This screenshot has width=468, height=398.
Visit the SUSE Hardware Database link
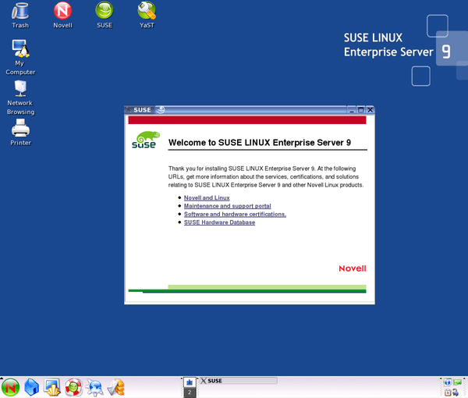[x=219, y=222]
